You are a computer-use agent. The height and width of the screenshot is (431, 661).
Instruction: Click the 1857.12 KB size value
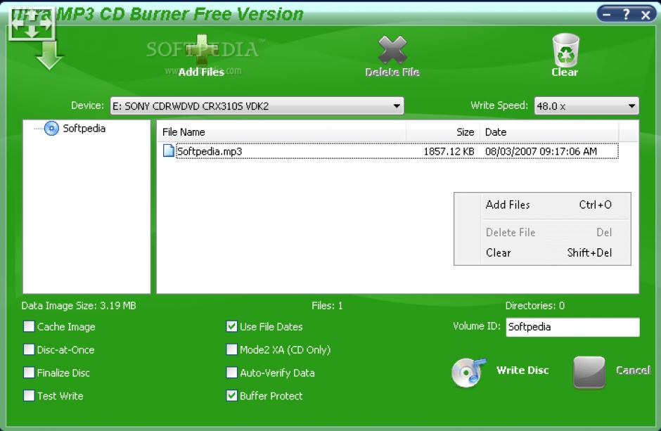tap(449, 151)
